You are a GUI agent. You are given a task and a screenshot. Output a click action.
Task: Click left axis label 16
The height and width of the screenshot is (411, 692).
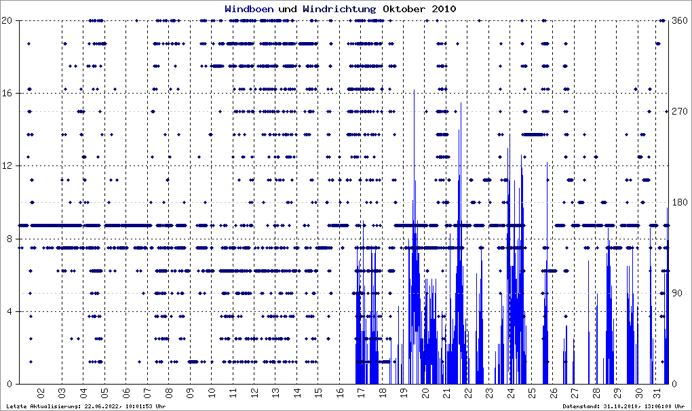[7, 93]
